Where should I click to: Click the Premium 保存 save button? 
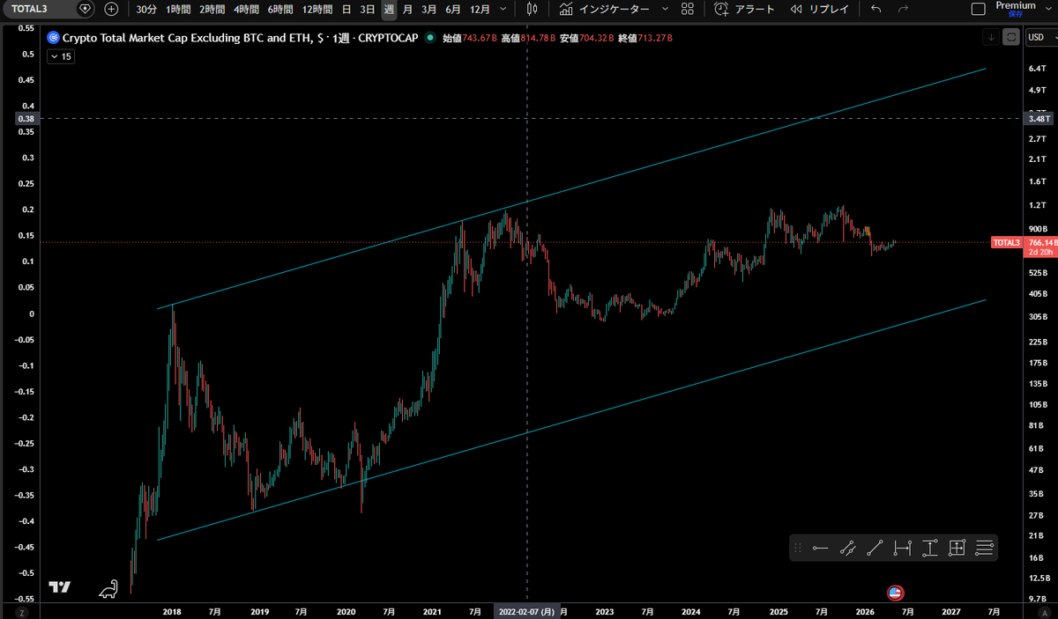pyautogui.click(x=1015, y=9)
